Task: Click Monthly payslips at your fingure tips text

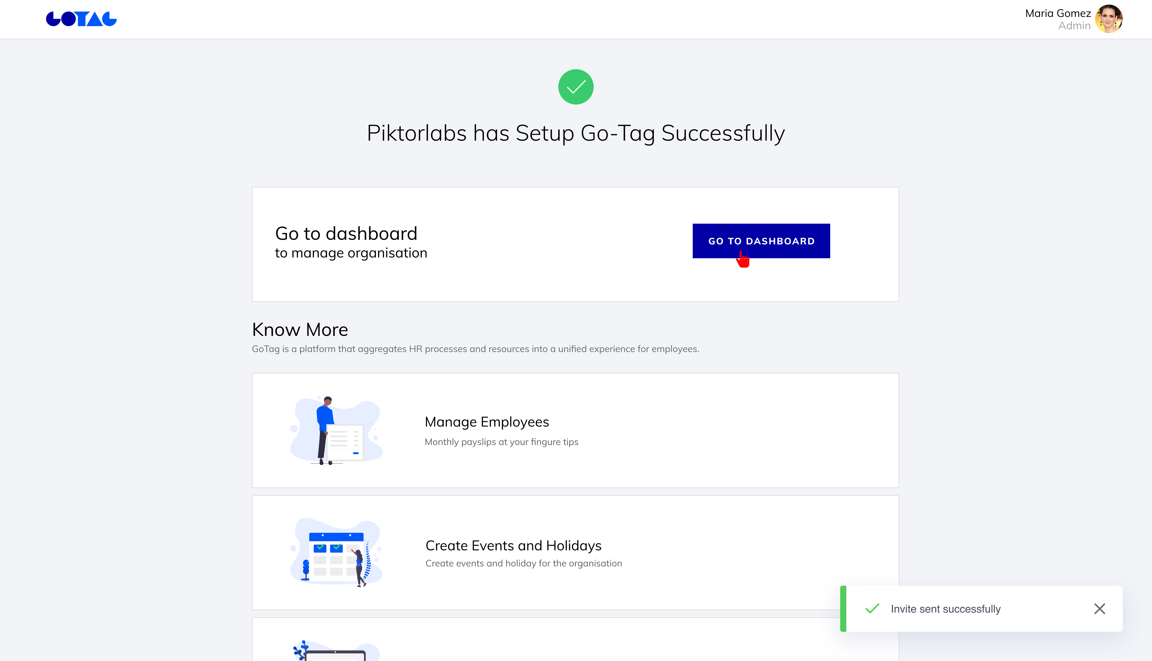Action: click(501, 442)
